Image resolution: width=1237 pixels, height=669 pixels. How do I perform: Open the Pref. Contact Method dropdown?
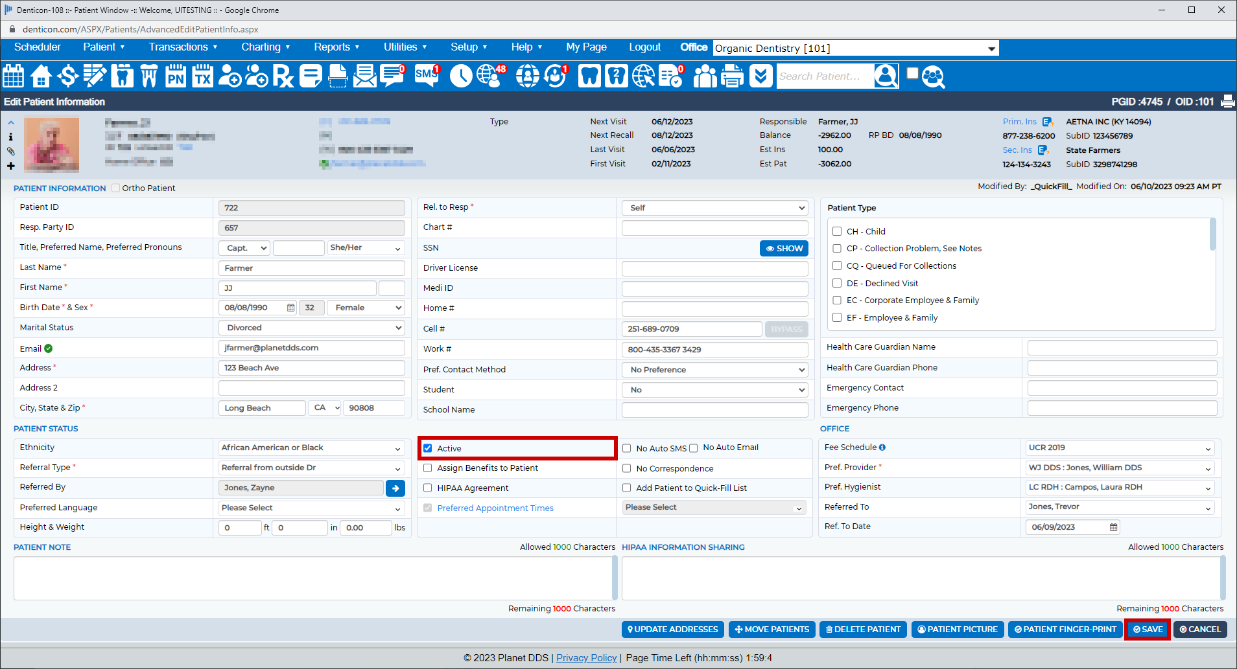click(x=714, y=370)
